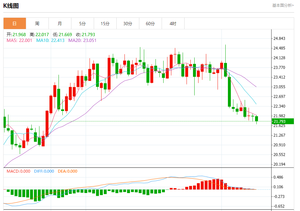Open the 30分 interval tab
300x211 pixels.
[x=128, y=24]
